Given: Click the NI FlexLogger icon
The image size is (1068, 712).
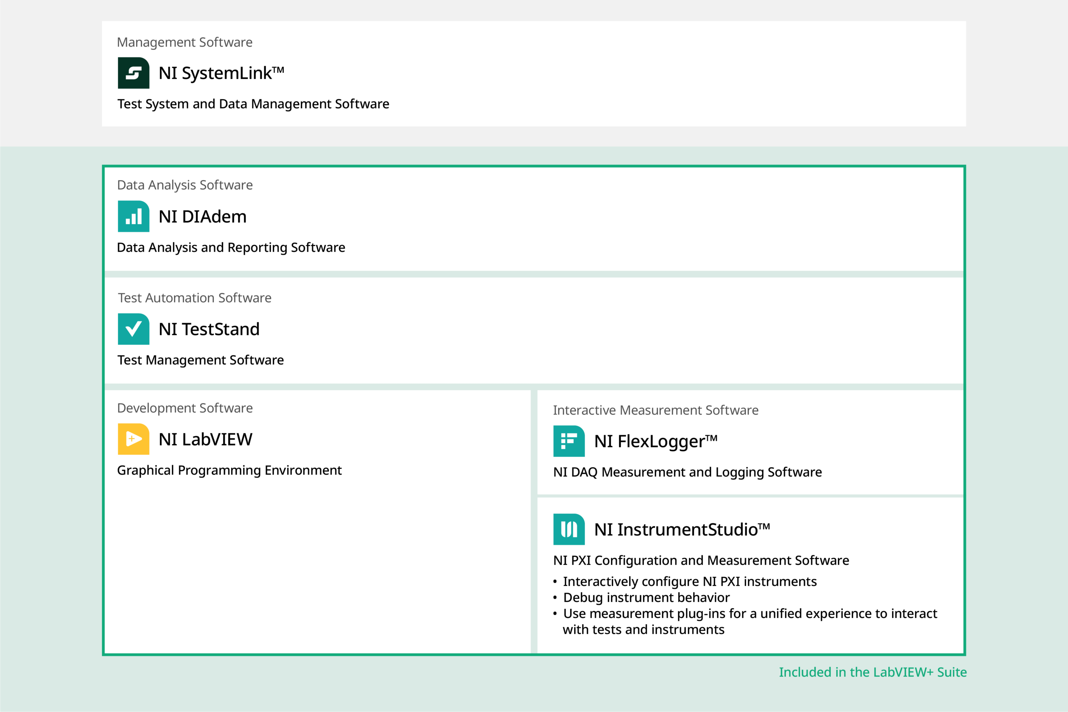Looking at the screenshot, I should 569,441.
